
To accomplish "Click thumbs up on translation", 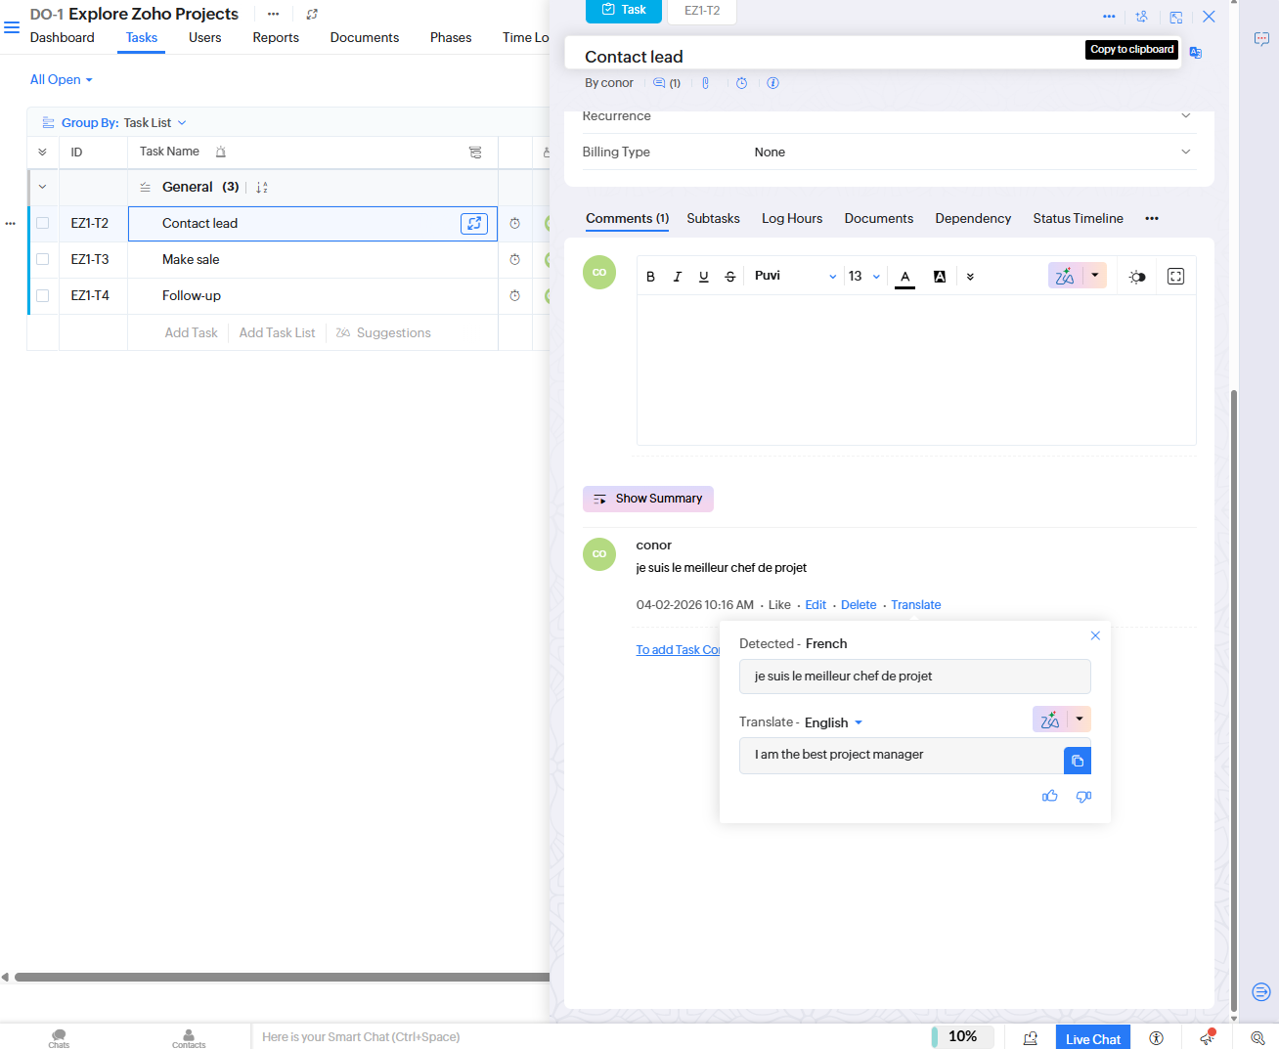I will (x=1050, y=797).
